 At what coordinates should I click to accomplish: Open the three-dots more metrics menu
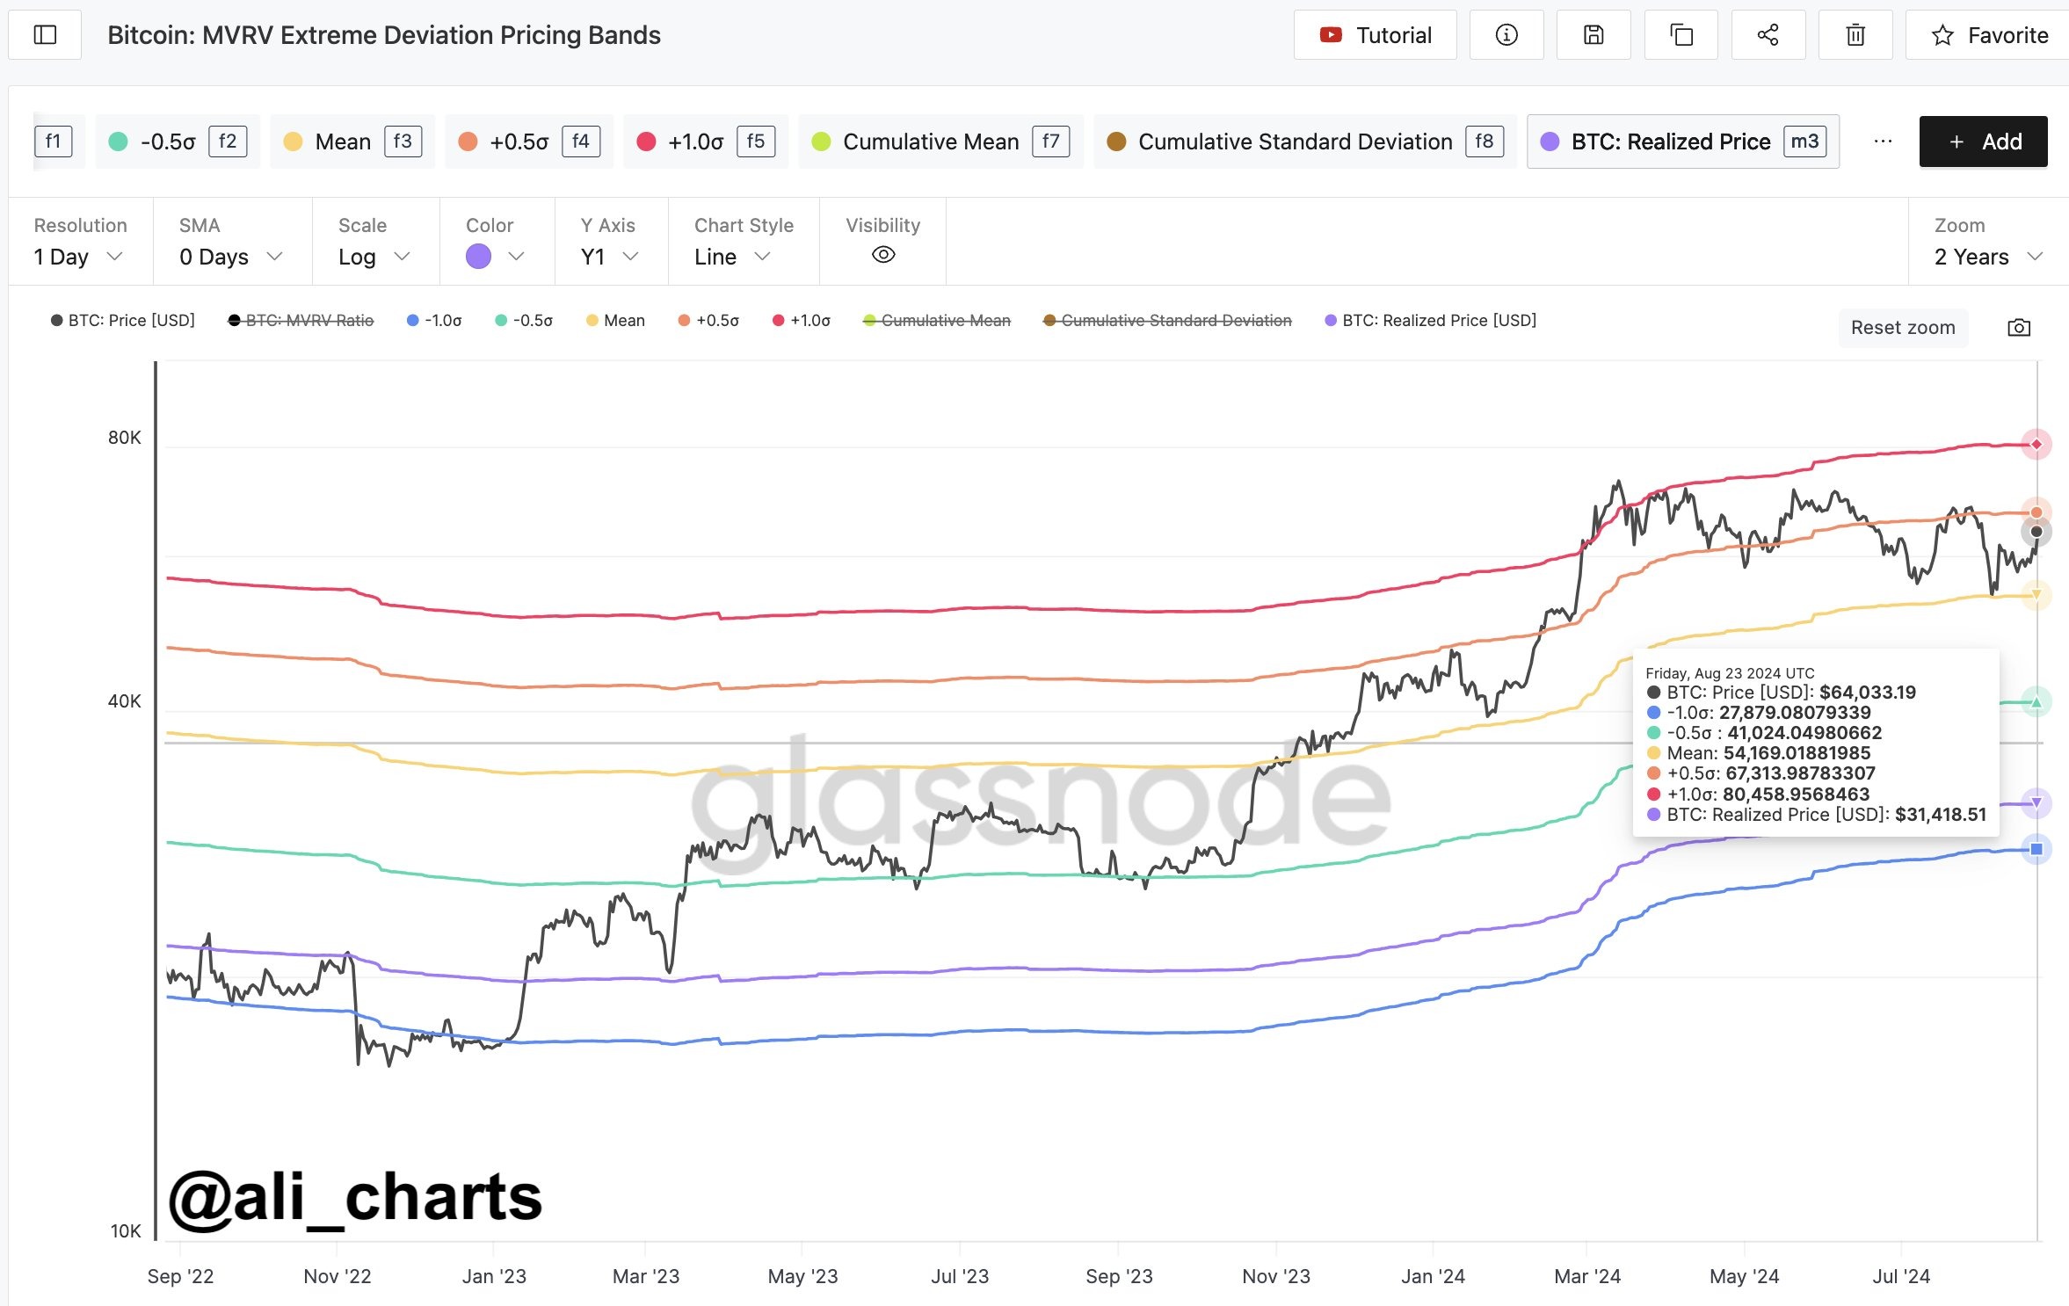(x=1883, y=141)
